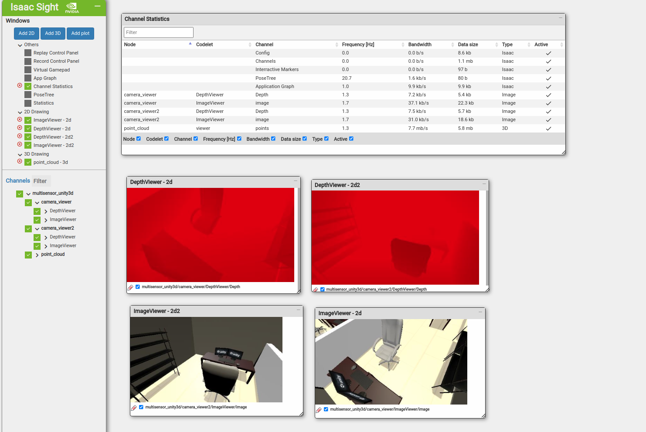The width and height of the screenshot is (646, 432).
Task: Click the red delete icon beside point_cloud - 3d
Action: click(20, 162)
